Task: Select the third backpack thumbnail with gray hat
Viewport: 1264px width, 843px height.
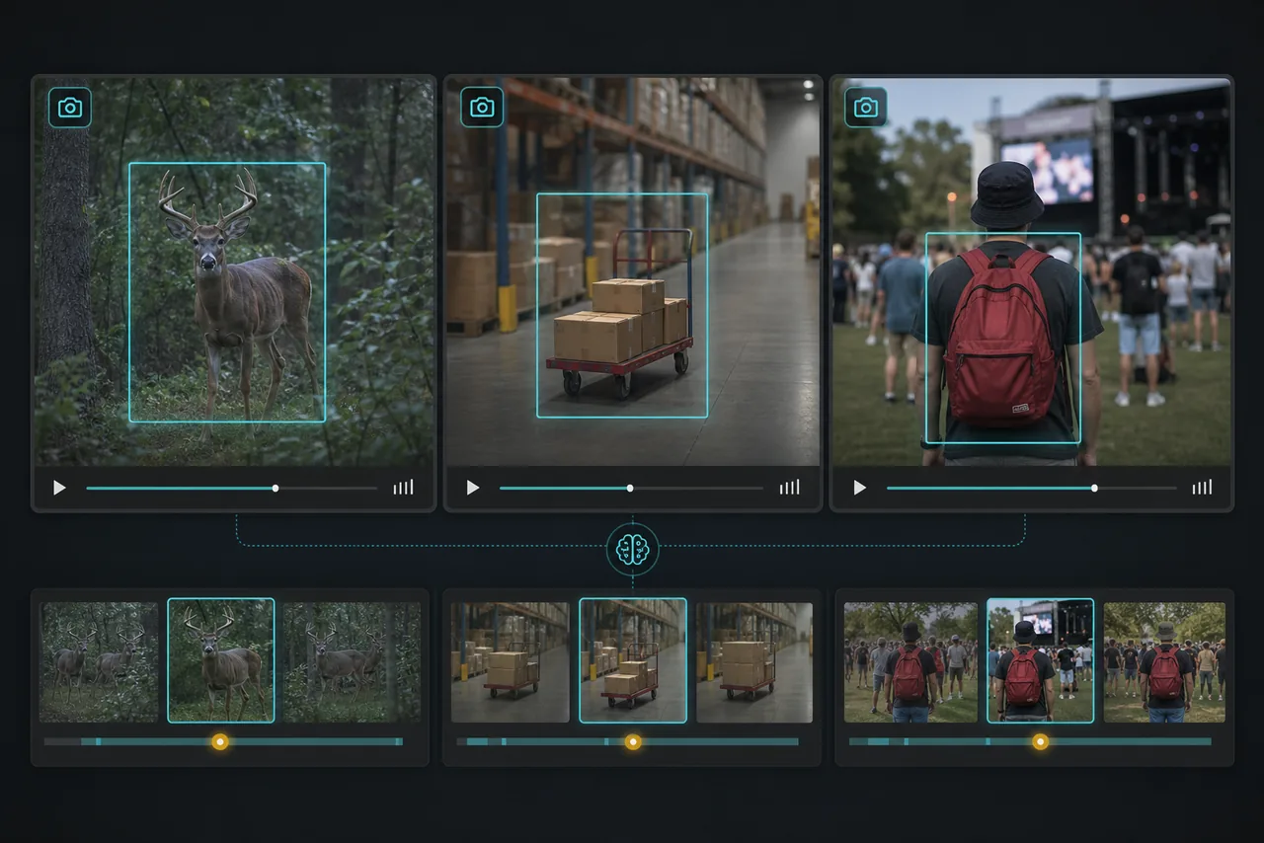Action: pyautogui.click(x=1164, y=661)
